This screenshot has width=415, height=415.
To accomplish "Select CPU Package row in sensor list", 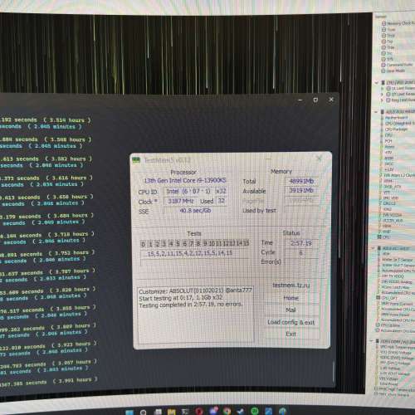I will coord(396,129).
